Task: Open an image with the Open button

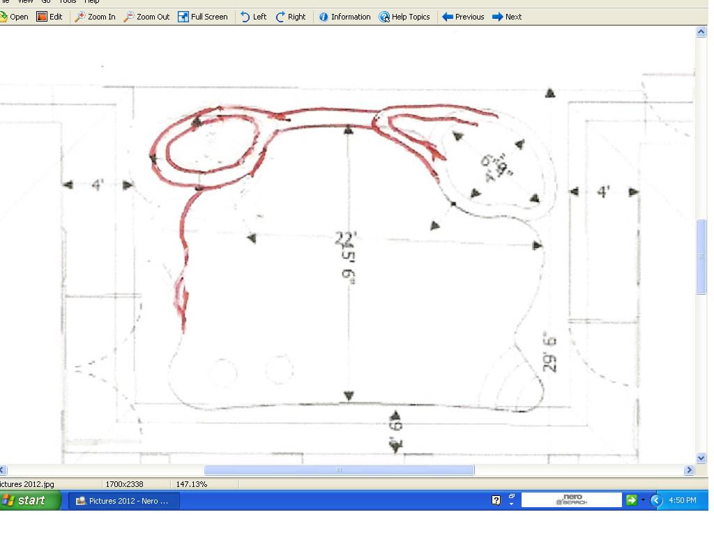Action: (14, 17)
